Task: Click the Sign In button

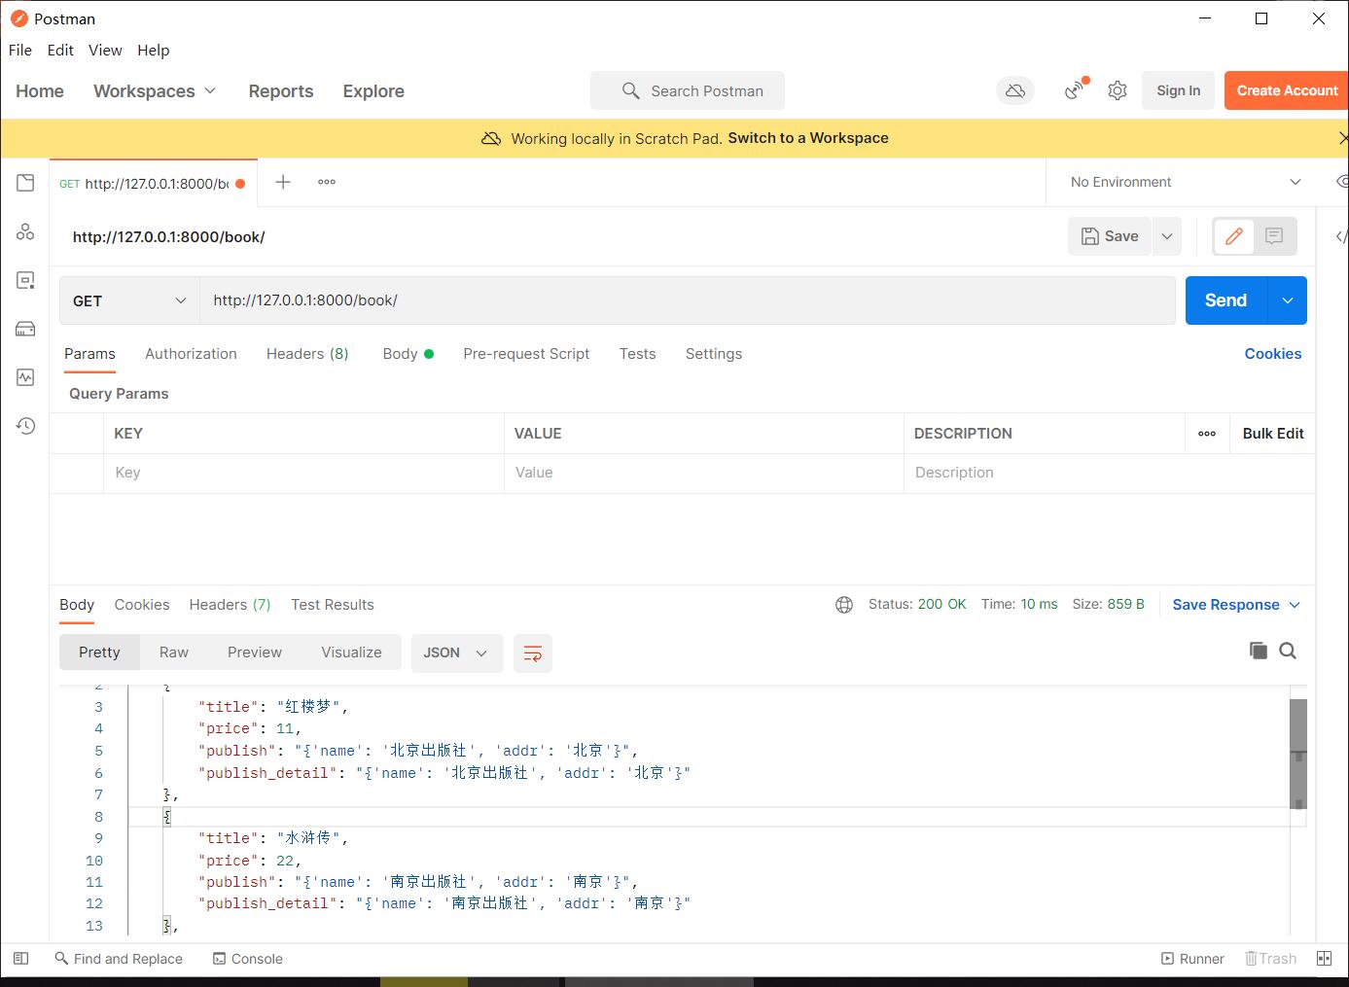Action: click(x=1178, y=90)
